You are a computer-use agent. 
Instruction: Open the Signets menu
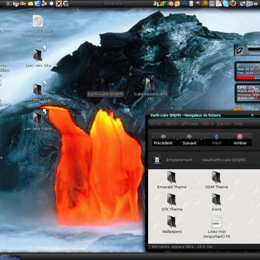224,123
